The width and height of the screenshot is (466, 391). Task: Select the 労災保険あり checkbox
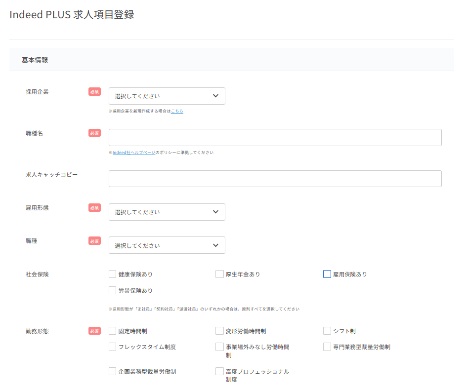click(113, 290)
